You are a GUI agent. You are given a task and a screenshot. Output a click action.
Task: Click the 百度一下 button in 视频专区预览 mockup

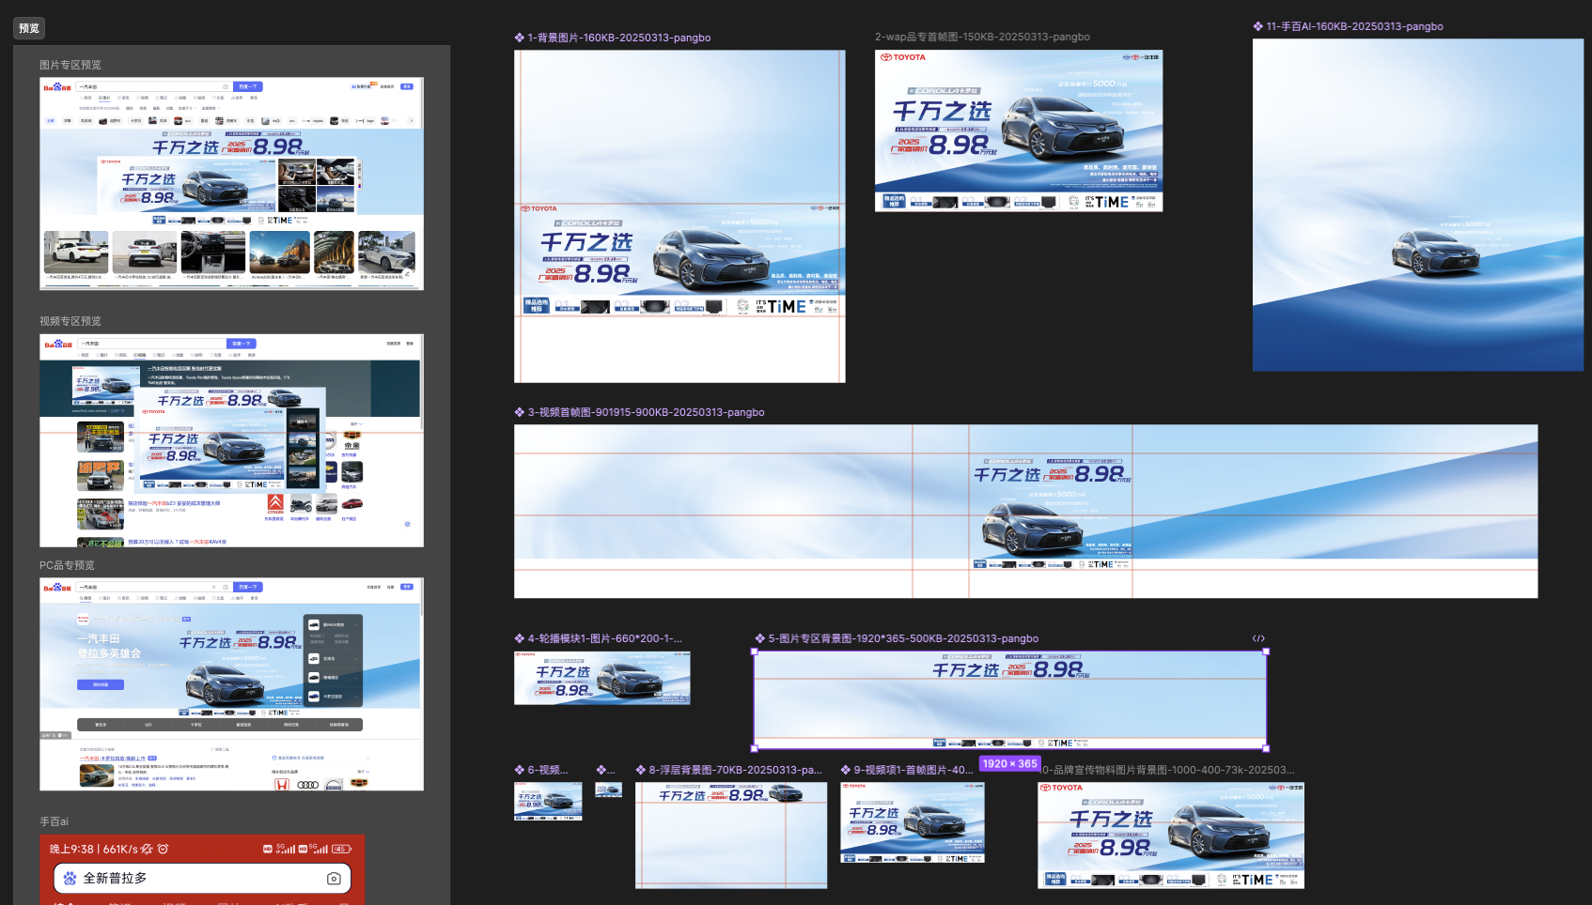click(242, 344)
